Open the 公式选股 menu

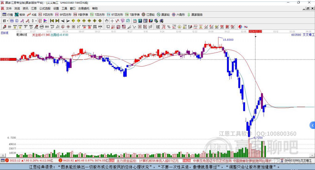click(45, 8)
